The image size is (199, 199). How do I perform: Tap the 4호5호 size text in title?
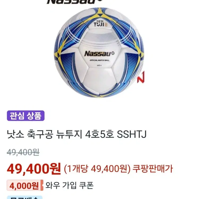99,135
